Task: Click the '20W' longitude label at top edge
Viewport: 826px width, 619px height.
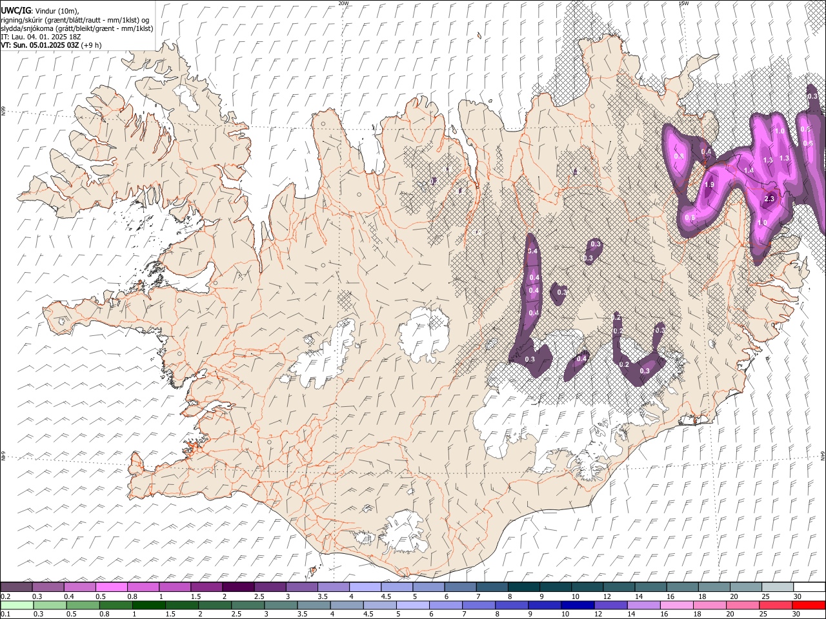Action: click(343, 3)
